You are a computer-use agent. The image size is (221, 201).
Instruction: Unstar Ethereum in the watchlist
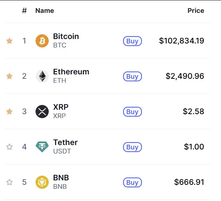point(10,76)
